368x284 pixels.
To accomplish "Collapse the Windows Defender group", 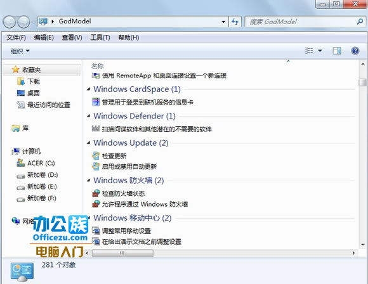I will (x=88, y=116).
